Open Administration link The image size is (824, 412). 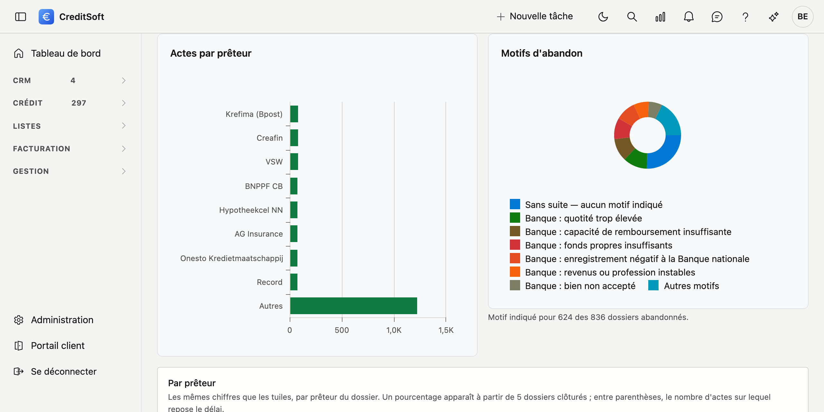(x=62, y=320)
